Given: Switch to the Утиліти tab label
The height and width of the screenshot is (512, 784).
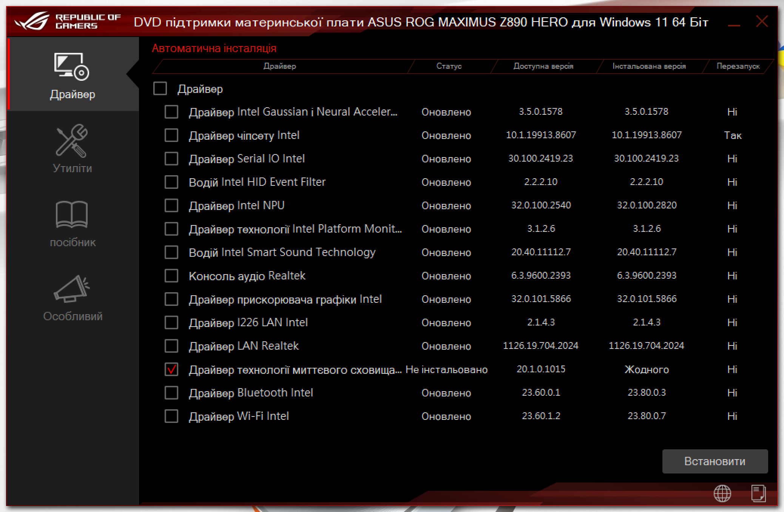Looking at the screenshot, I should 72,168.
